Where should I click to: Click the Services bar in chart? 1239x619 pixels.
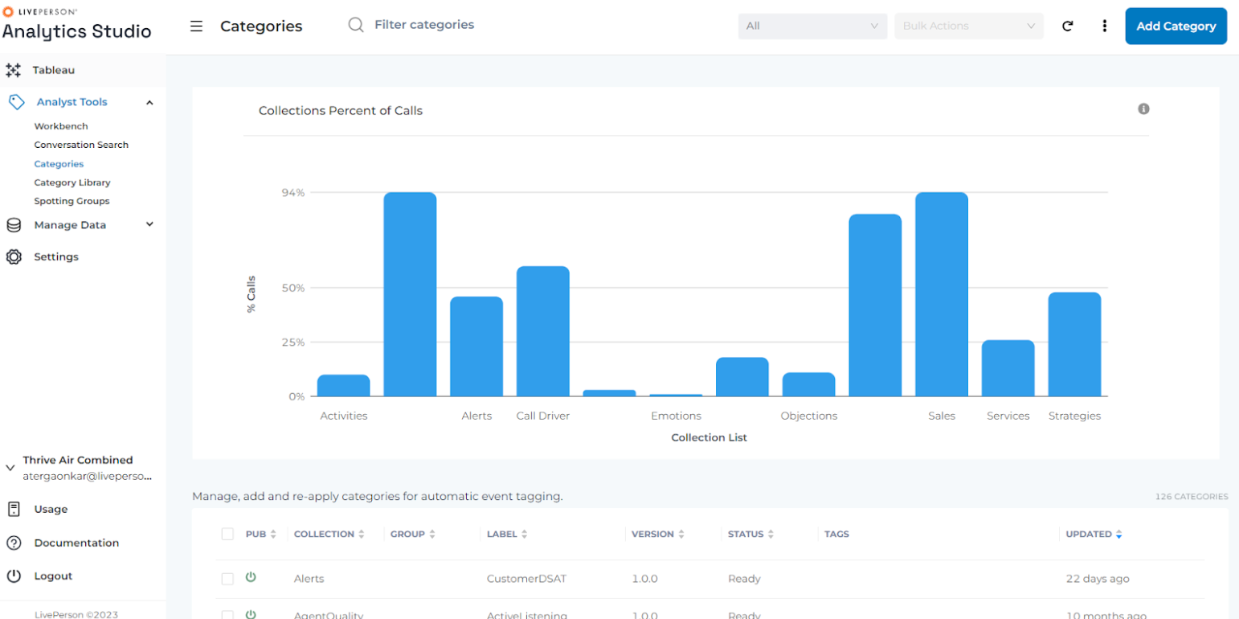[1008, 368]
